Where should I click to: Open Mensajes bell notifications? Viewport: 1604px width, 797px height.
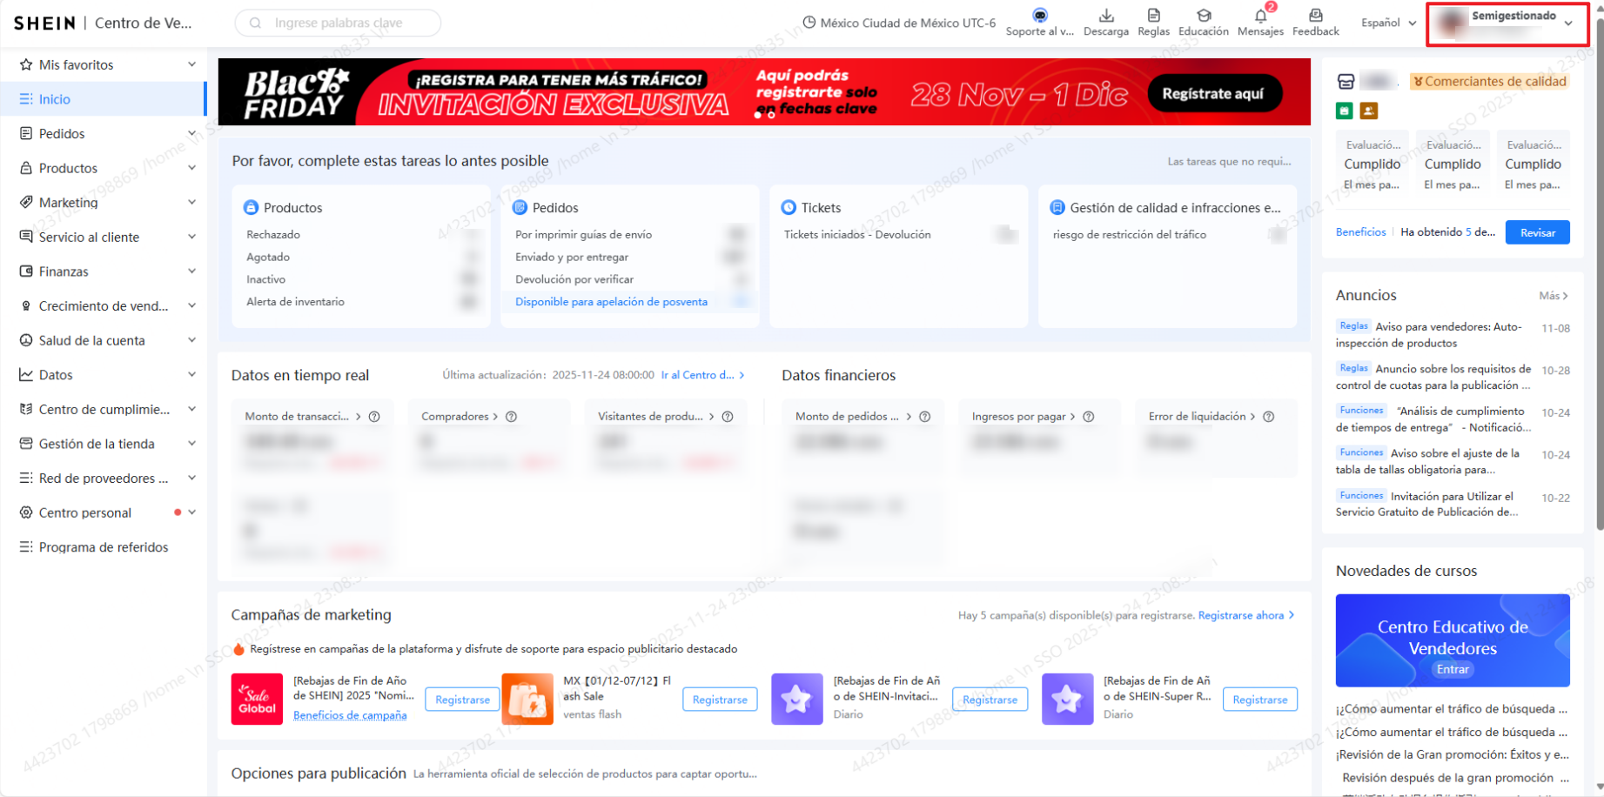(x=1259, y=16)
